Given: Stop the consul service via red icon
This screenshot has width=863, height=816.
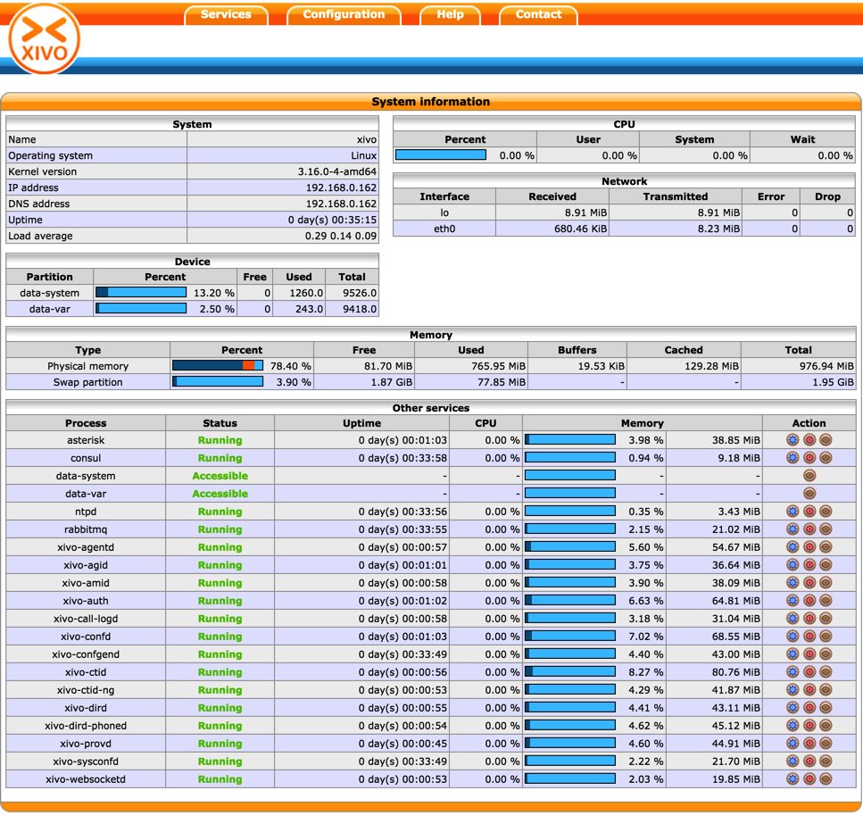Looking at the screenshot, I should point(809,458).
